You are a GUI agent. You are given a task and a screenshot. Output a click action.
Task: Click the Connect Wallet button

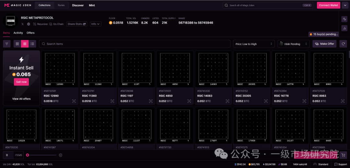point(329,5)
